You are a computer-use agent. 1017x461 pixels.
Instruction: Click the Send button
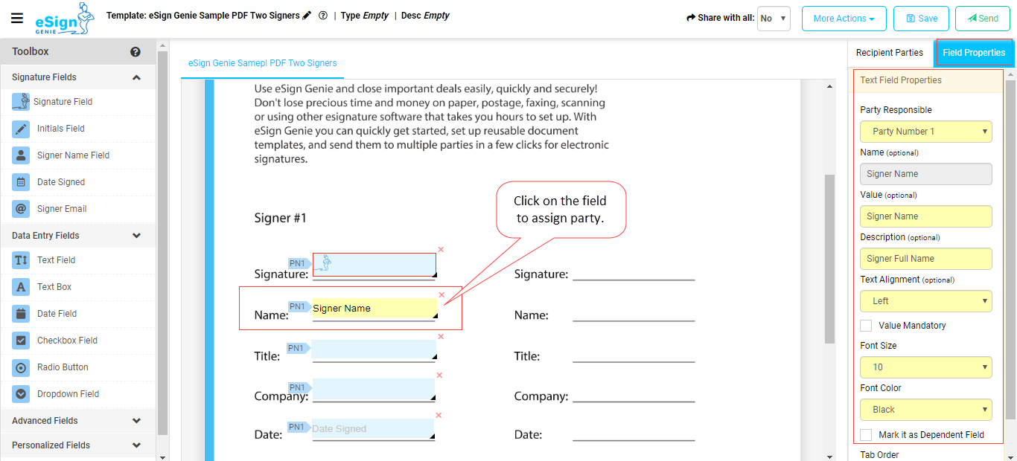[982, 18]
